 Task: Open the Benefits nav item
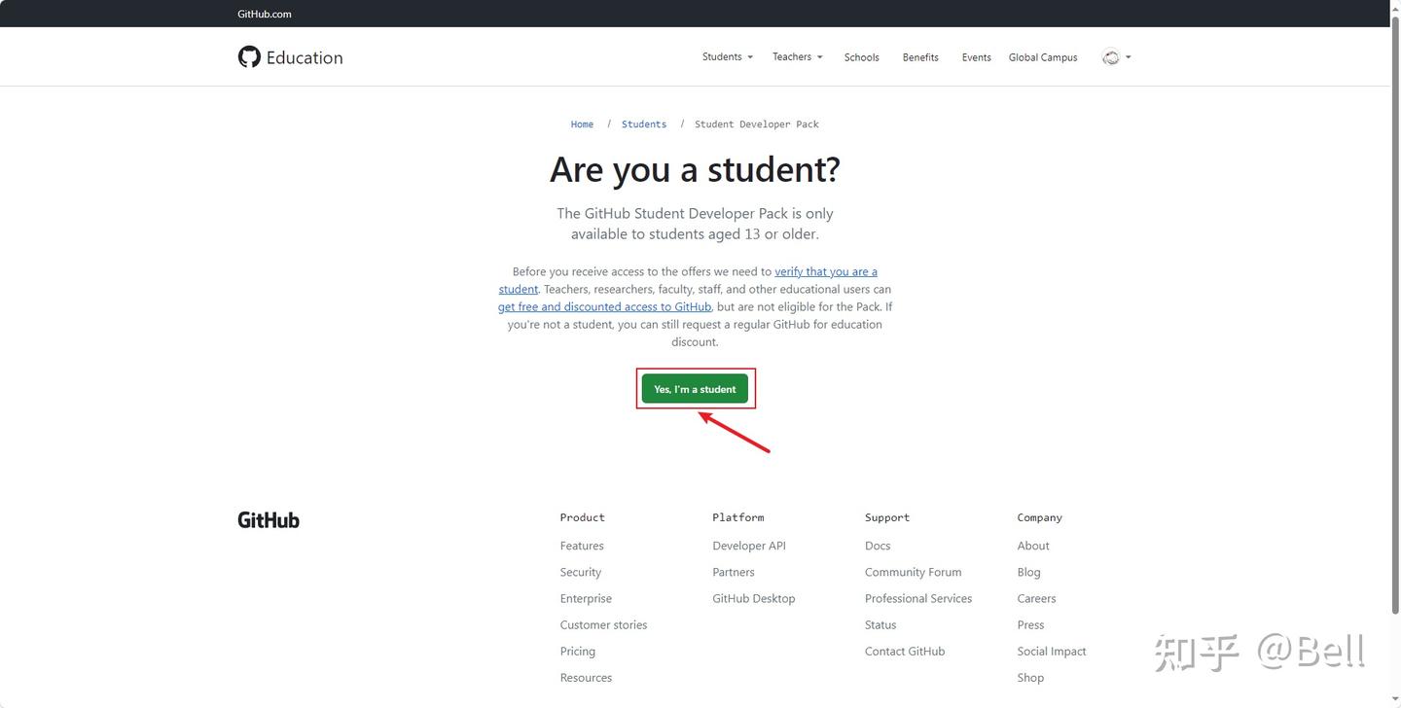tap(920, 57)
